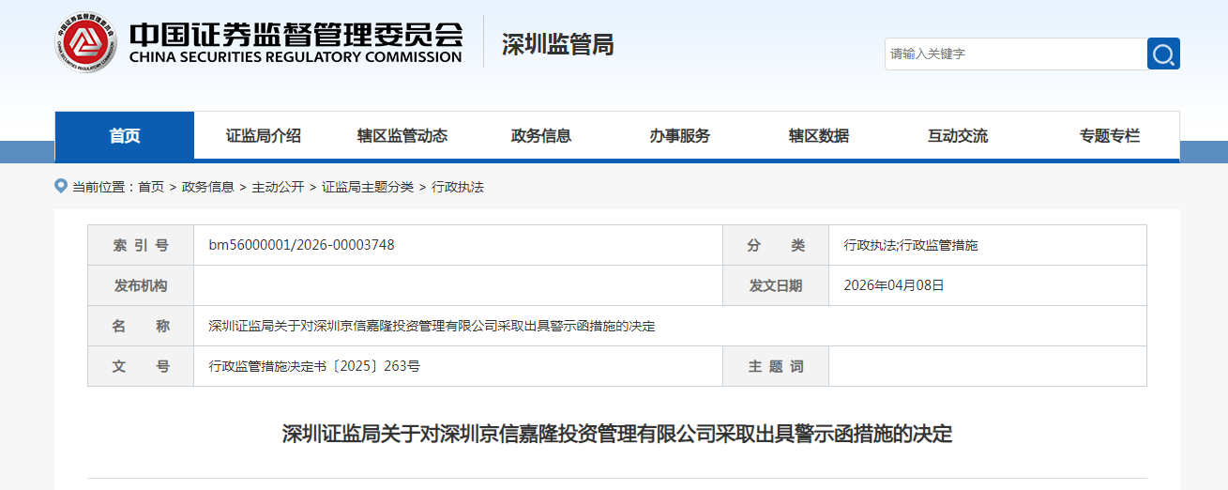The width and height of the screenshot is (1228, 490).
Task: Click the 分类 label cell
Action: point(776,245)
